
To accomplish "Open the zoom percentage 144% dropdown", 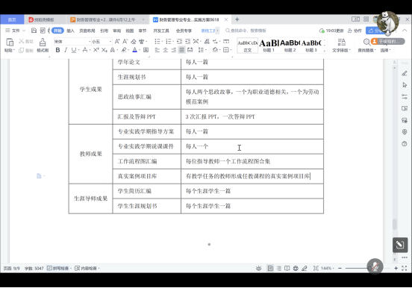I will (327, 269).
